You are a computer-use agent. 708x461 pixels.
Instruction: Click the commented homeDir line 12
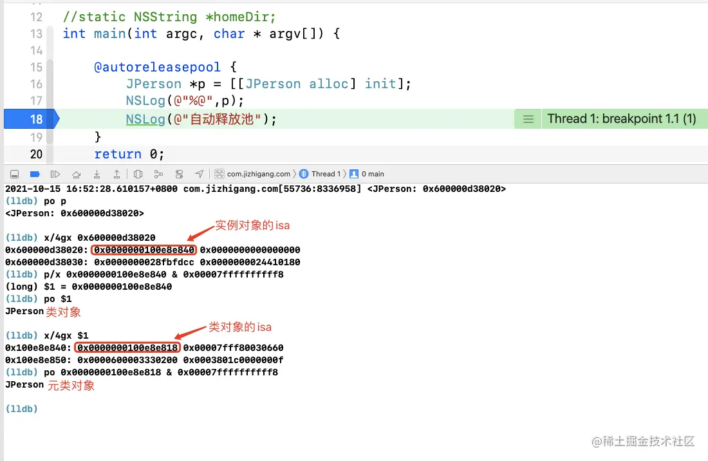point(169,17)
